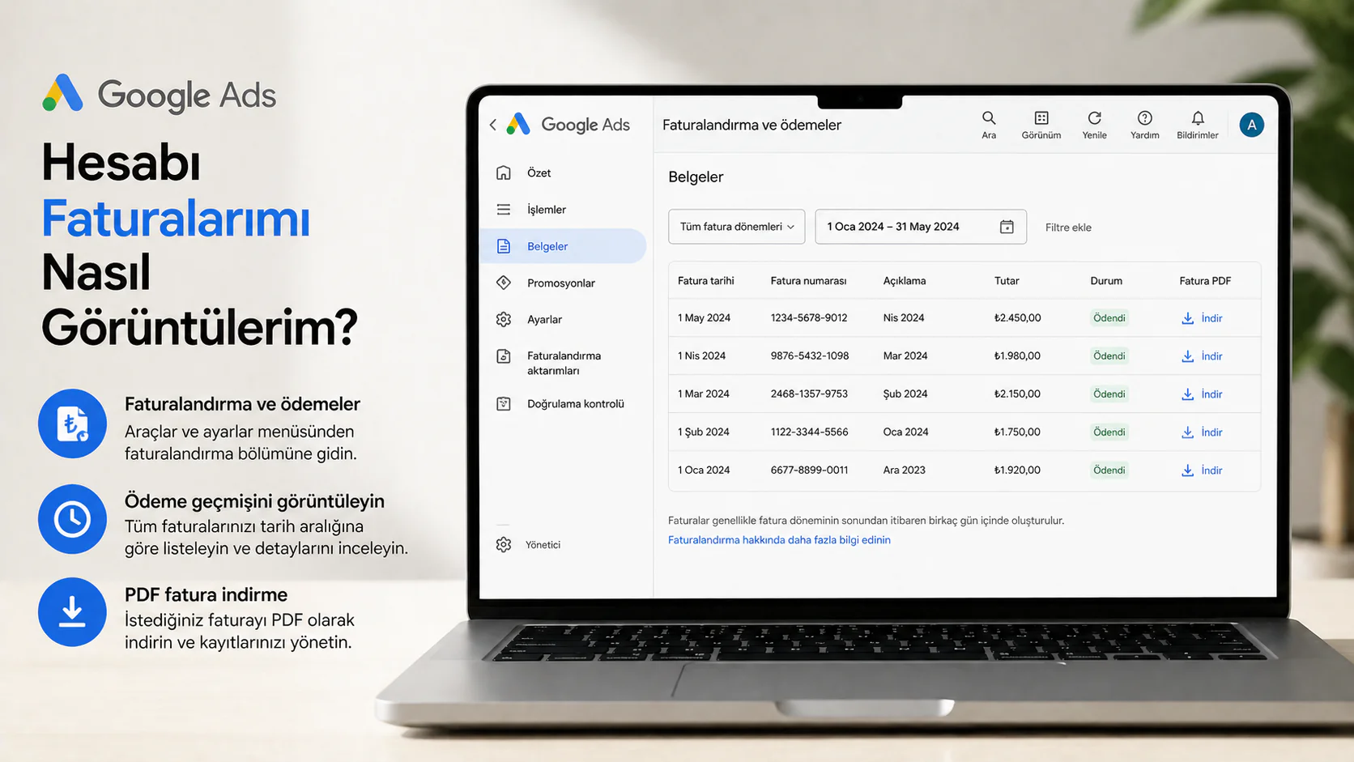Image resolution: width=1354 pixels, height=762 pixels.
Task: Click the Ara search icon
Action: point(989,118)
